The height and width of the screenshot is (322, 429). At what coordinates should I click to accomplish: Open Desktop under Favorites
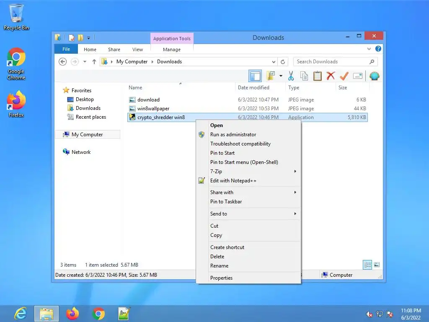click(85, 99)
